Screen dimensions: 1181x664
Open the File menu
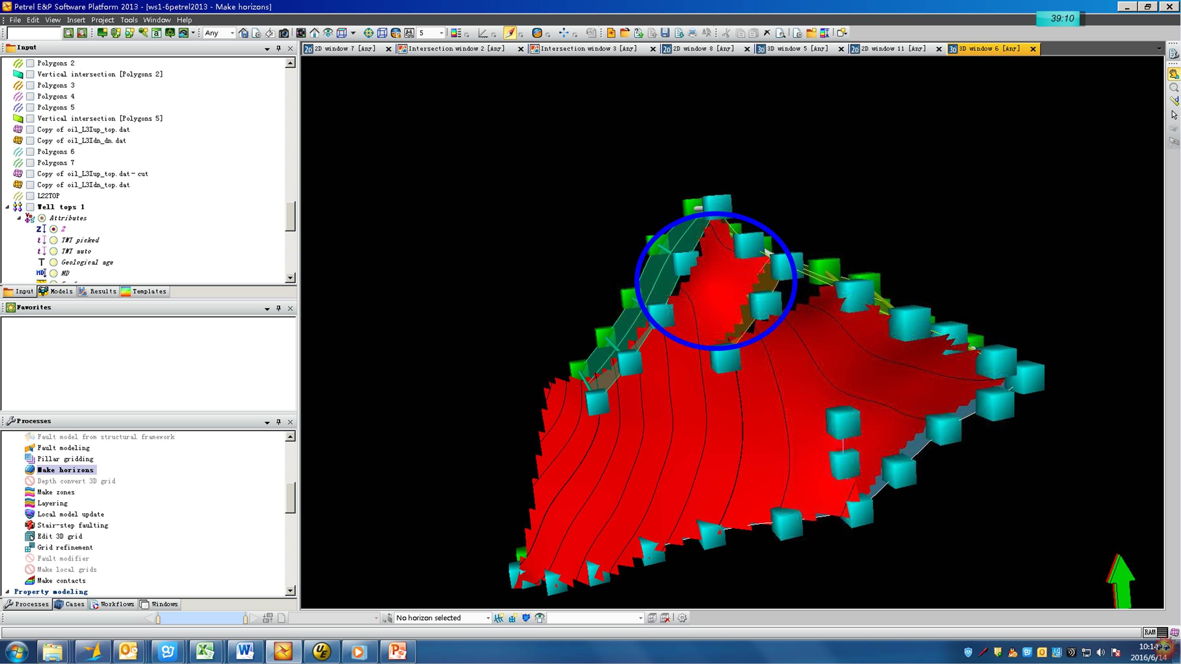coord(15,20)
